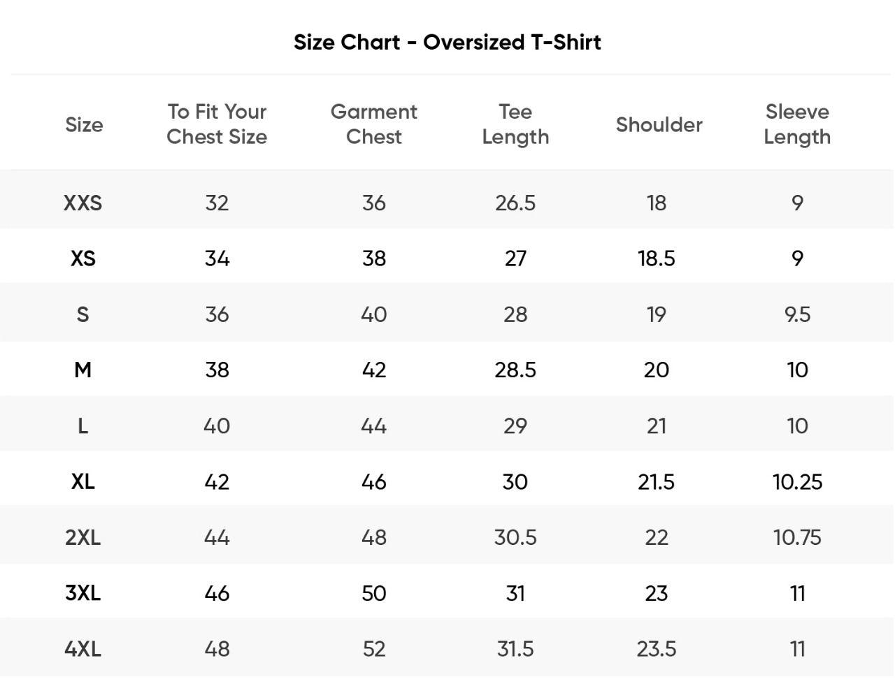The image size is (895, 693).
Task: Click the 2XL size row label
Action: pos(83,537)
